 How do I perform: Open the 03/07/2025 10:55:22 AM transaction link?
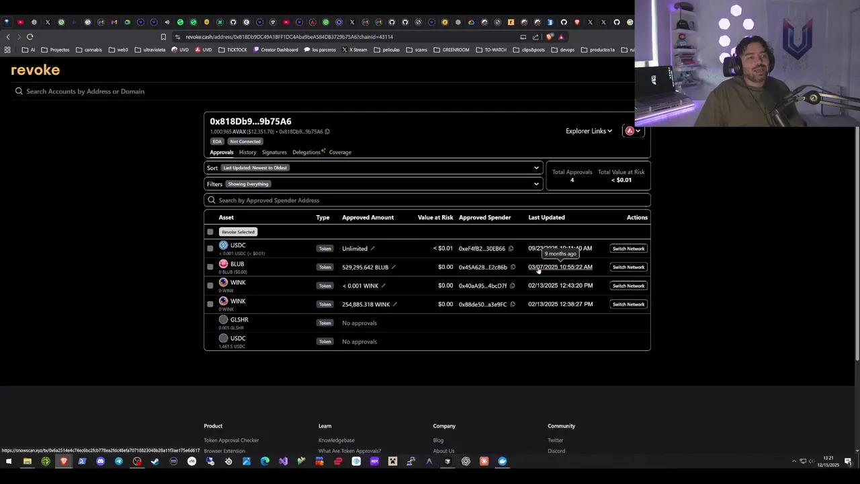click(x=560, y=268)
